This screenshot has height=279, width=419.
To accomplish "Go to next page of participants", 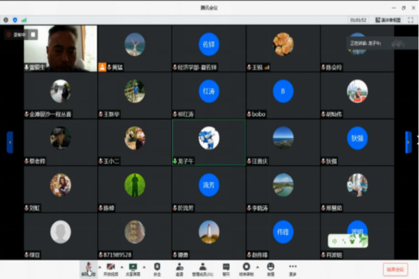I will click(408, 142).
